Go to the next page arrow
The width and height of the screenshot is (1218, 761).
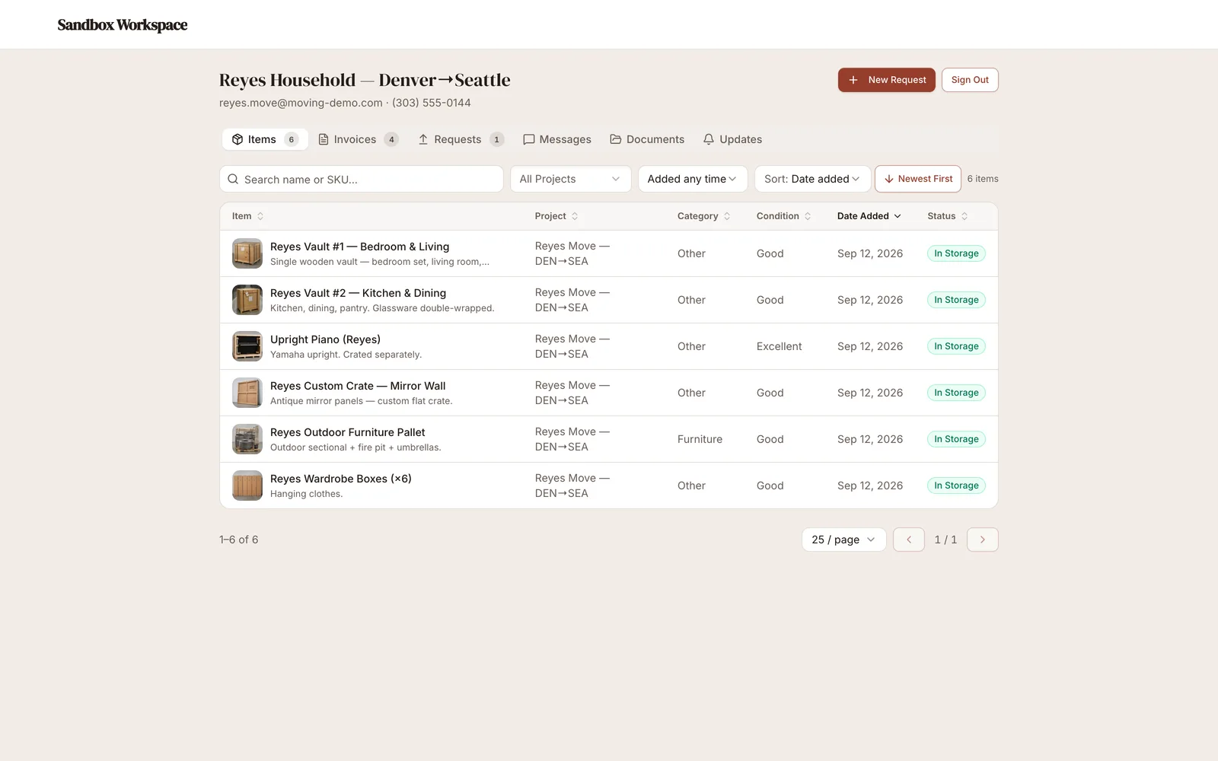tap(983, 540)
